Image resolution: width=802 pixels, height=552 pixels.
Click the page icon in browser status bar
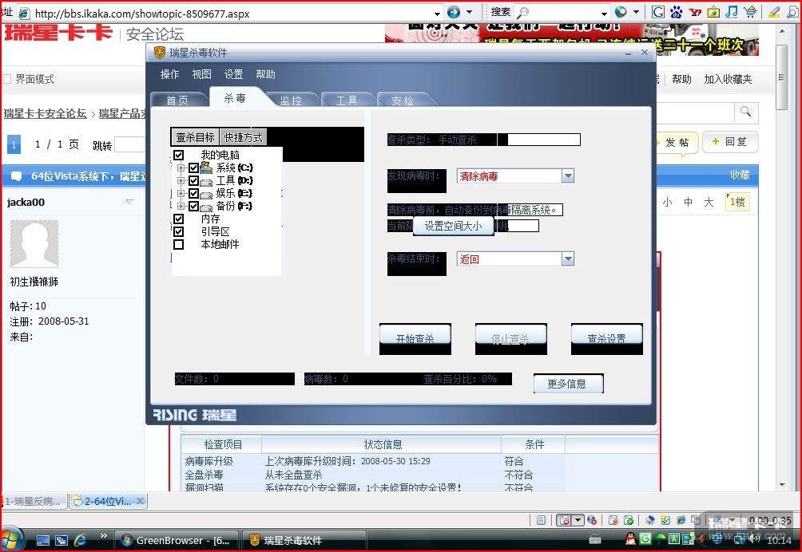(x=541, y=520)
